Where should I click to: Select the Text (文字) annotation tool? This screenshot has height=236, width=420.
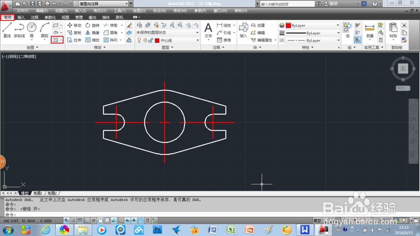pos(208,30)
